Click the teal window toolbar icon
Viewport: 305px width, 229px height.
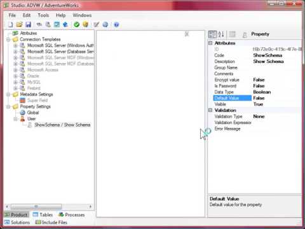click(x=57, y=25)
